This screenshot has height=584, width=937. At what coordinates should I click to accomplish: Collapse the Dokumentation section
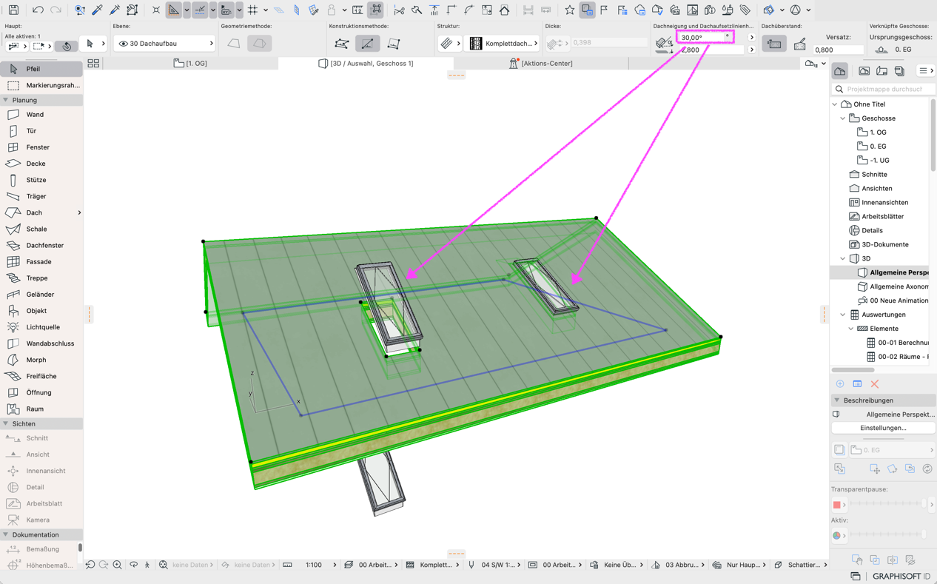pos(6,534)
